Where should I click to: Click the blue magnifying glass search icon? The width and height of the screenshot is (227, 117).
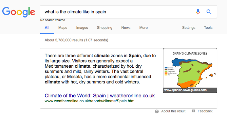(209, 12)
